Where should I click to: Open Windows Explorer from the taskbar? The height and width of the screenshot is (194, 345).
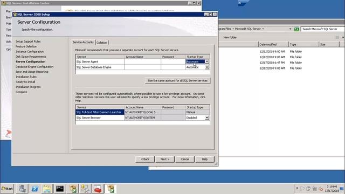[47, 189]
